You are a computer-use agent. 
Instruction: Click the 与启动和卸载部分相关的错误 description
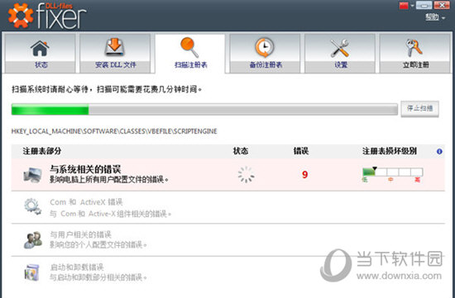98,277
